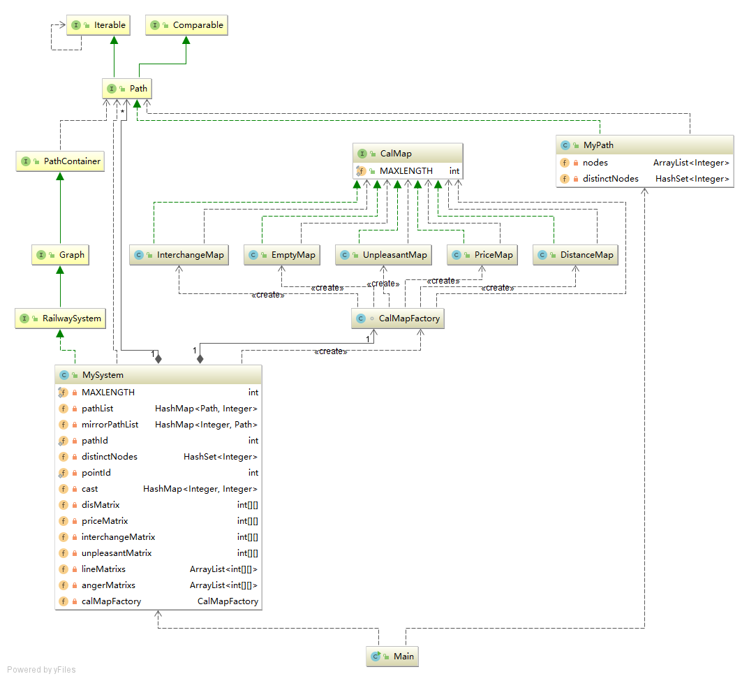Image resolution: width=749 pixels, height=681 pixels.
Task: Select the Path interface node
Action: [x=127, y=89]
